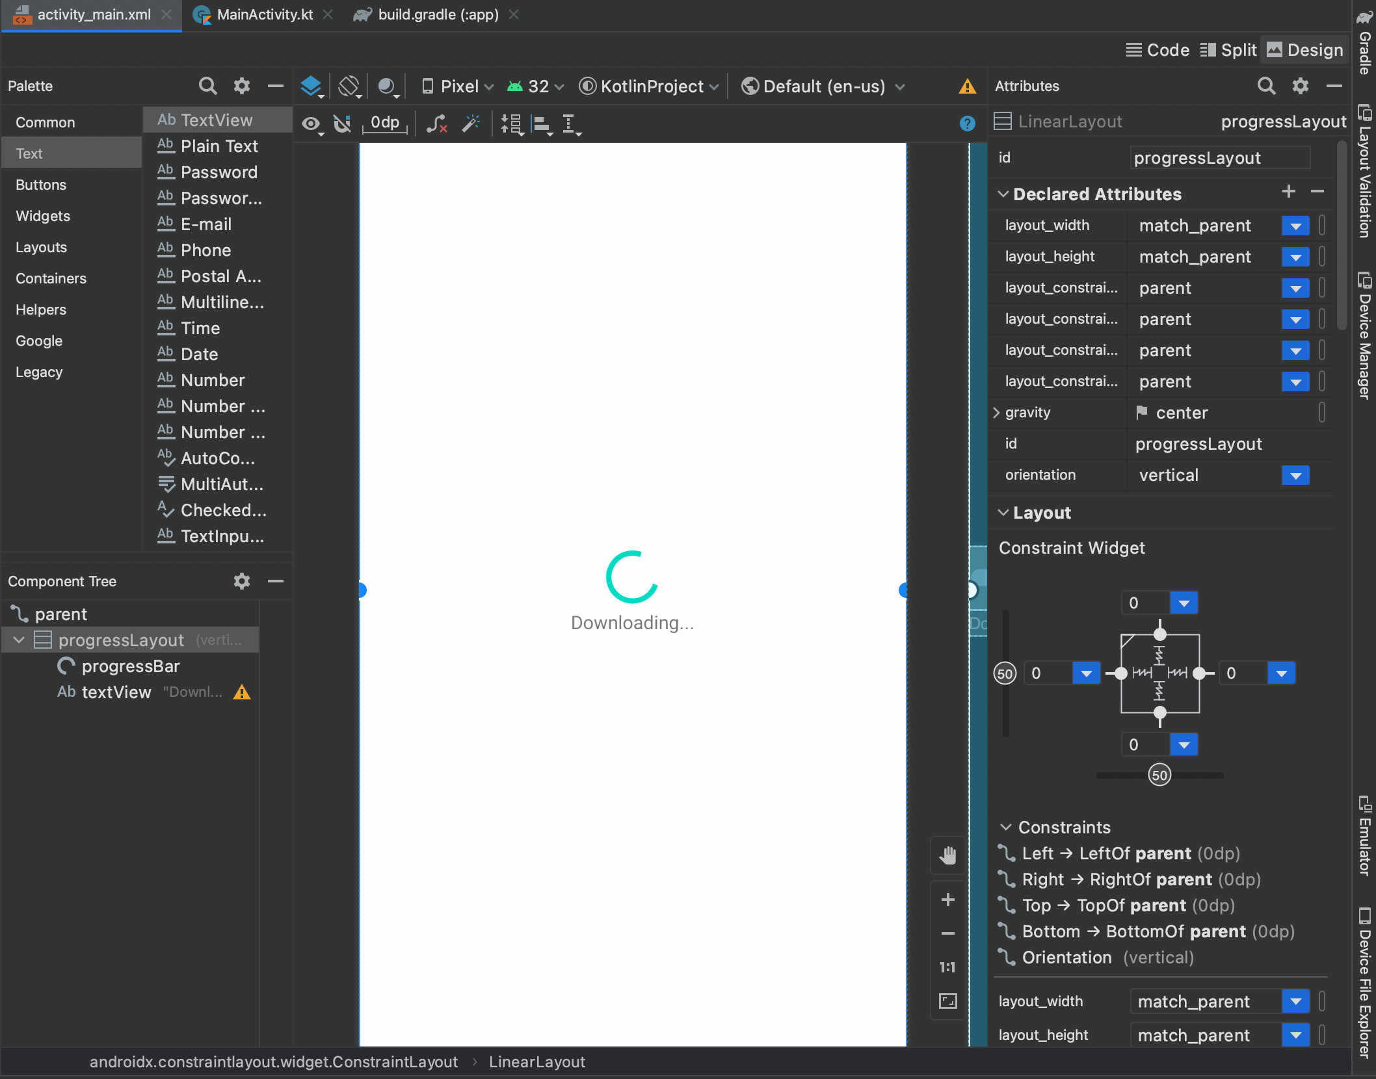Open the orientation vertical dropdown
The width and height of the screenshot is (1376, 1079).
coord(1295,475)
